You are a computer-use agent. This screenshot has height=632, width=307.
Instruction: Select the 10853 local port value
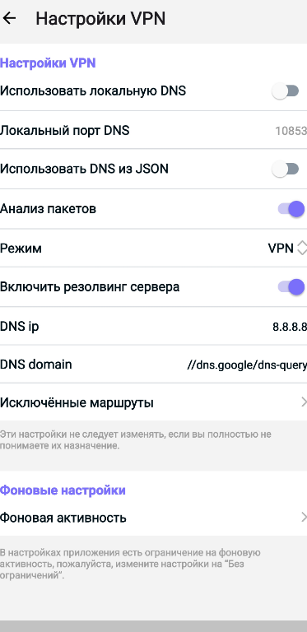coord(291,131)
